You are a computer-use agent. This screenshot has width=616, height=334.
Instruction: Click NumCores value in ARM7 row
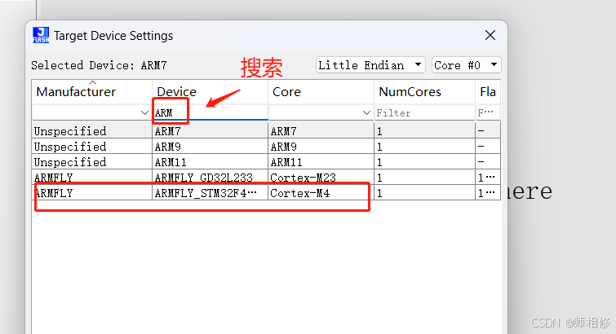coord(424,130)
